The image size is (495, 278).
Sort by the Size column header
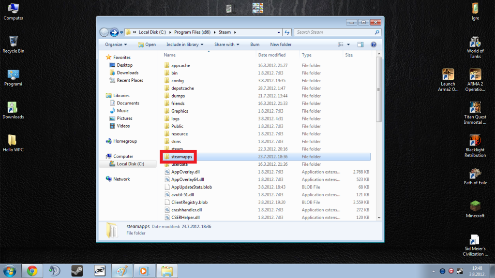click(349, 55)
